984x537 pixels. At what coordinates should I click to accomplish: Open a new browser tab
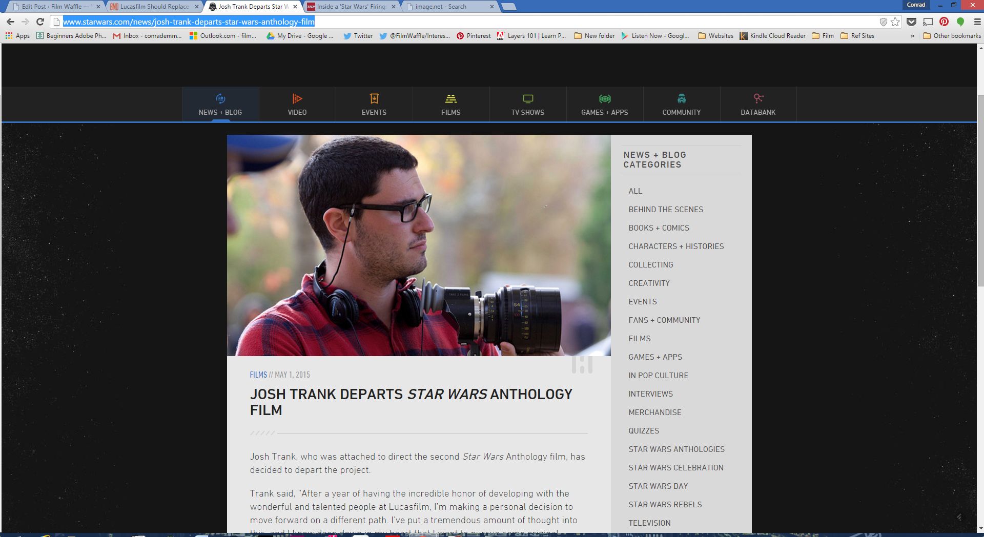[509, 7]
